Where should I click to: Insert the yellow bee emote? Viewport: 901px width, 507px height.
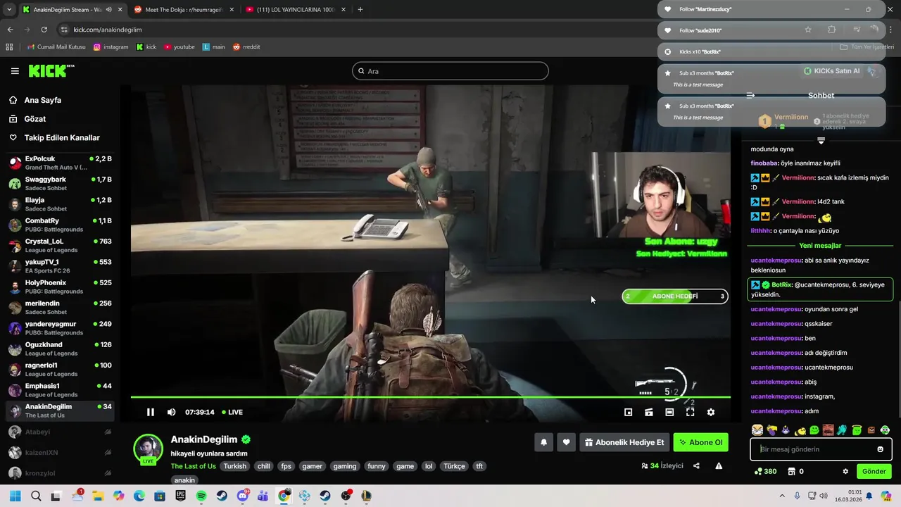click(x=800, y=430)
